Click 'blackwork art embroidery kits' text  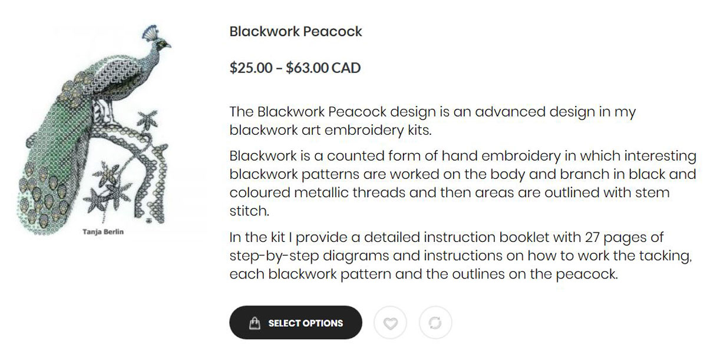[x=330, y=129]
